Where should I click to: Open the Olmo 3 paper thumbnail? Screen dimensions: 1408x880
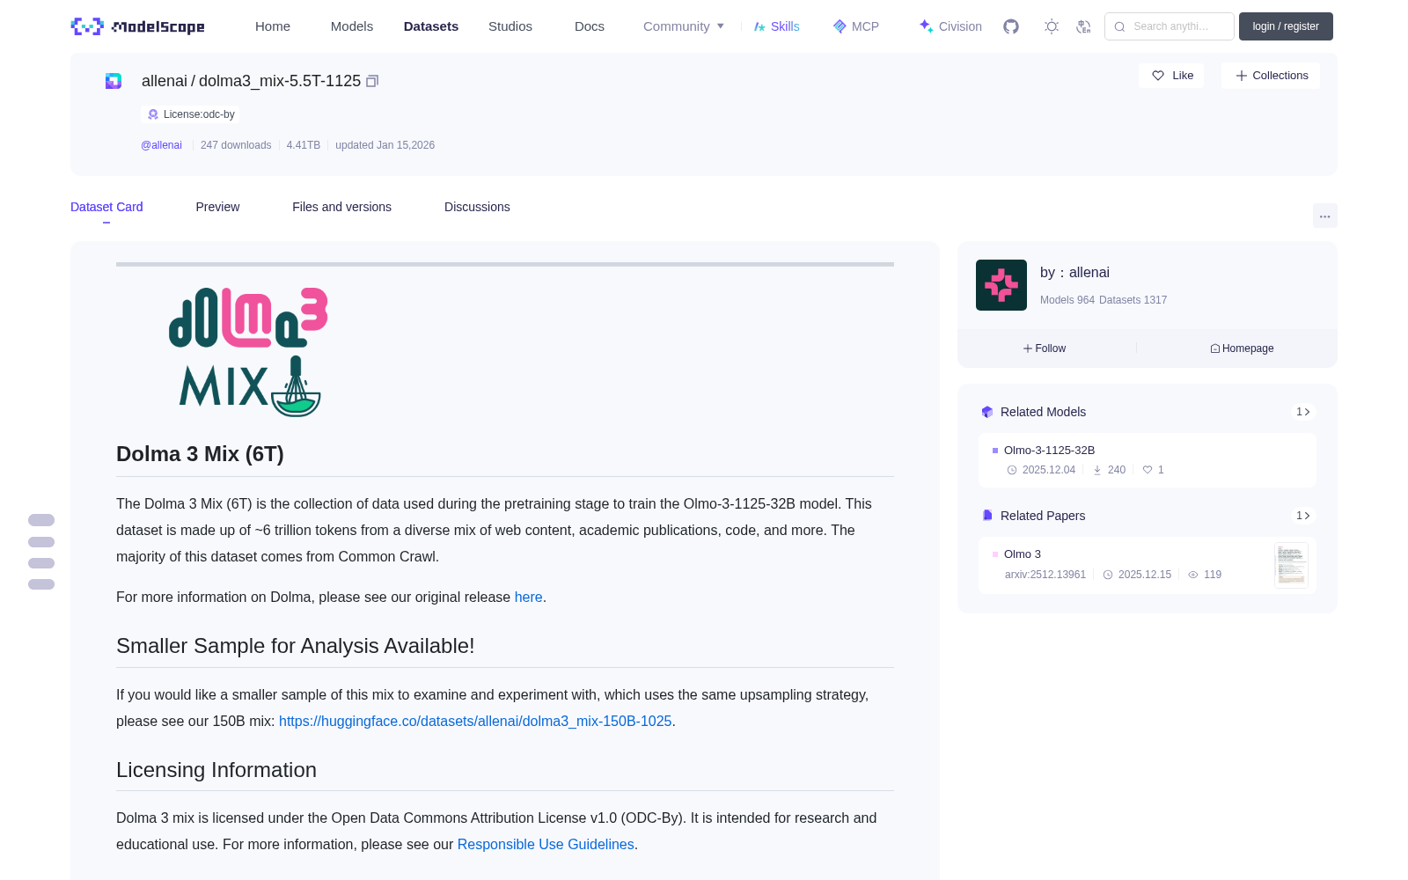(1291, 565)
